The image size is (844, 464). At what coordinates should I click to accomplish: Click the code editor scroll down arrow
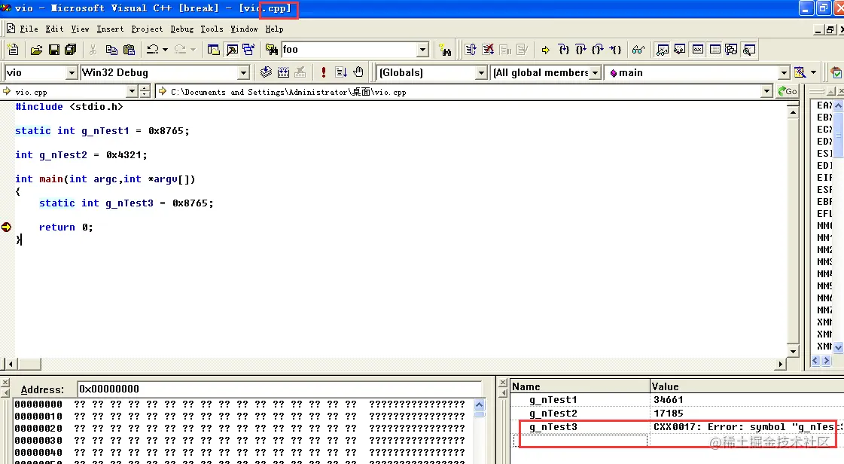pyautogui.click(x=793, y=352)
